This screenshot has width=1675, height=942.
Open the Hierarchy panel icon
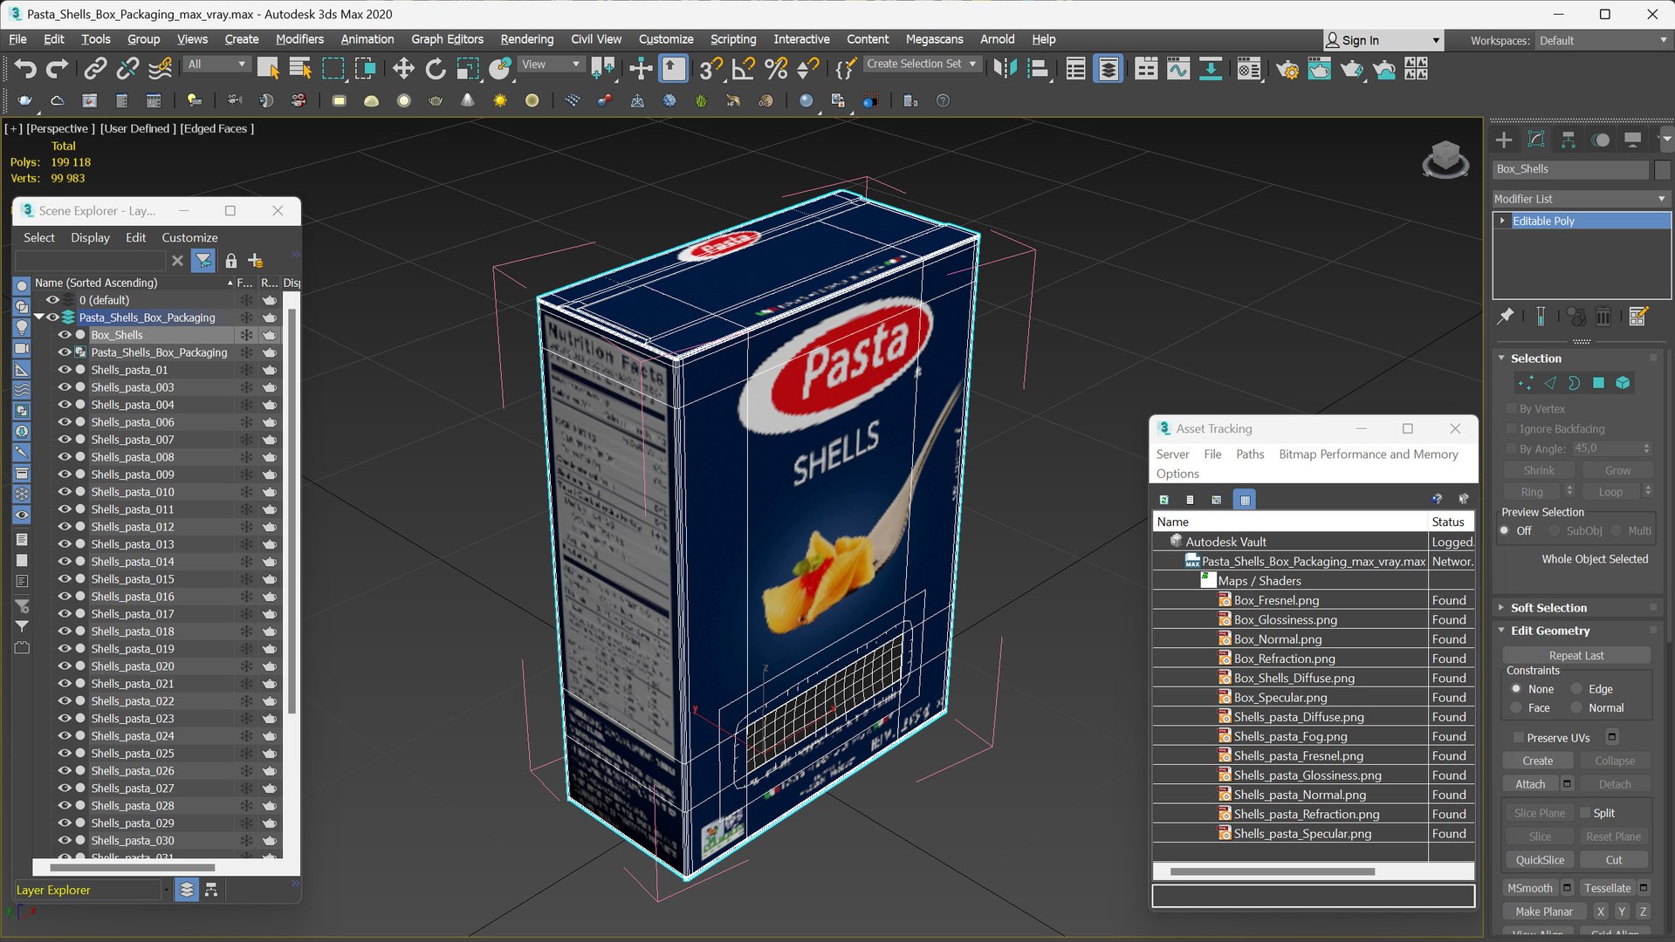click(x=1569, y=140)
